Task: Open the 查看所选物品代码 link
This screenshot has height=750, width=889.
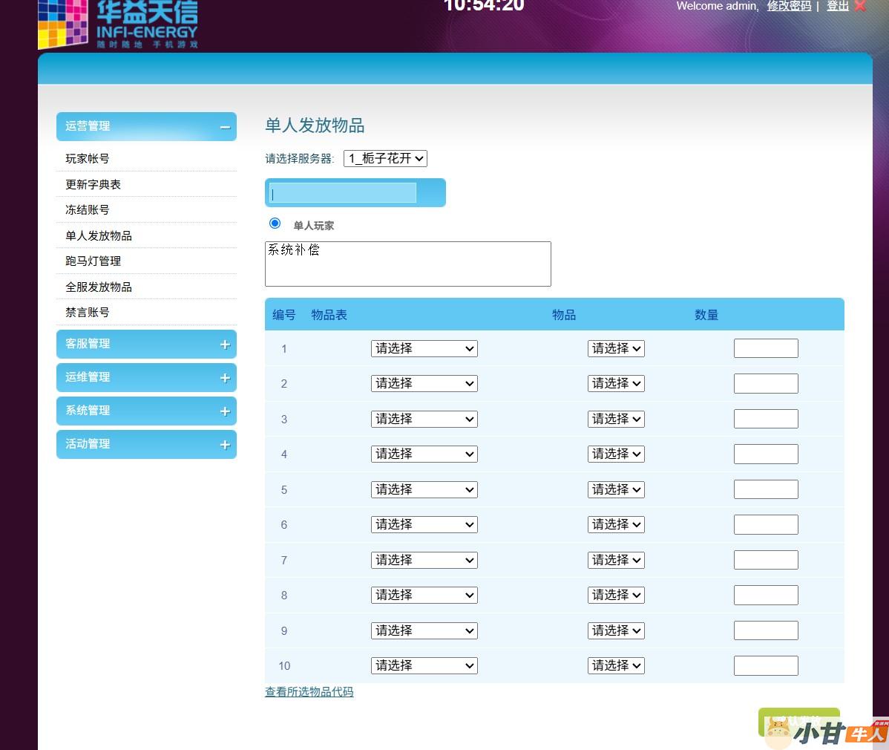Action: 309,692
